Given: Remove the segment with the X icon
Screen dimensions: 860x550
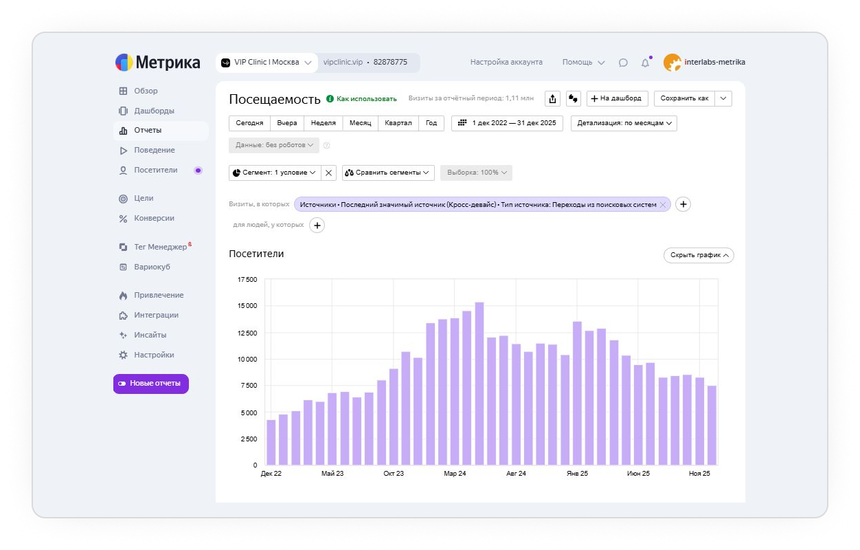Looking at the screenshot, I should pos(329,173).
